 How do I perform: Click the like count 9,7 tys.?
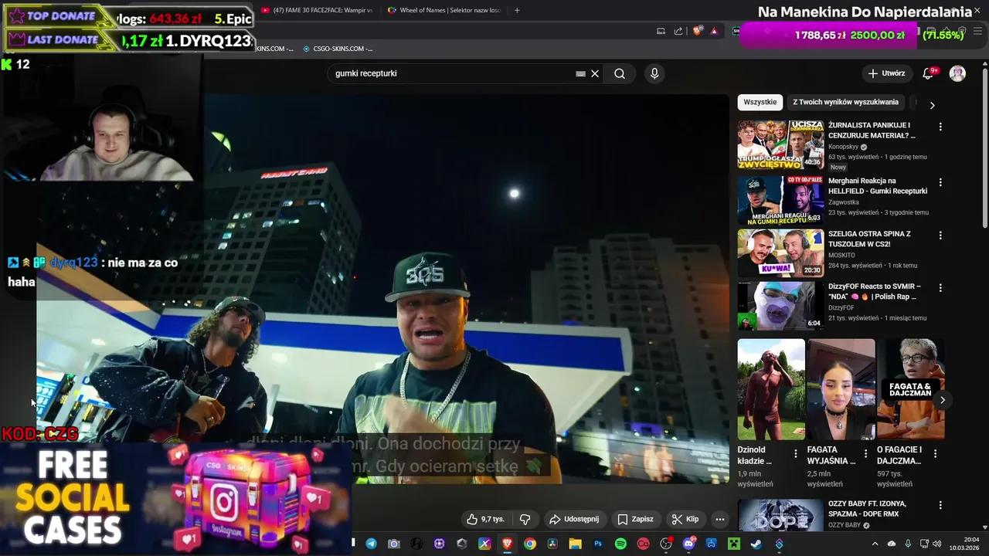click(x=492, y=519)
